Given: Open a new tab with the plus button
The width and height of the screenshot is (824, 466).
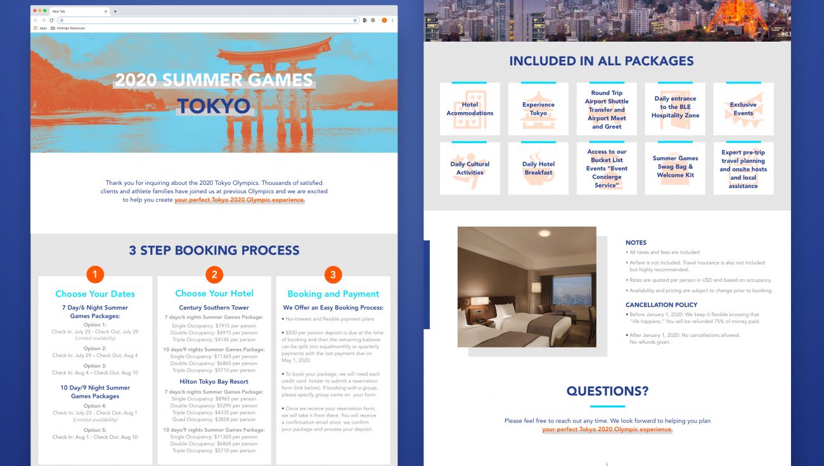Looking at the screenshot, I should pos(115,11).
